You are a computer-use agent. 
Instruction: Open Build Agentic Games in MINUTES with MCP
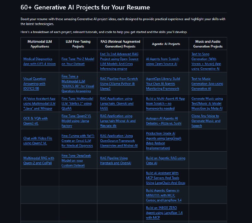tap(164, 195)
